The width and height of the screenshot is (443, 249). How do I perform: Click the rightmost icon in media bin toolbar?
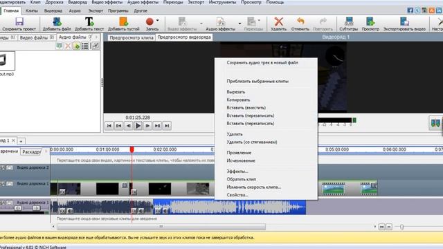click(96, 46)
